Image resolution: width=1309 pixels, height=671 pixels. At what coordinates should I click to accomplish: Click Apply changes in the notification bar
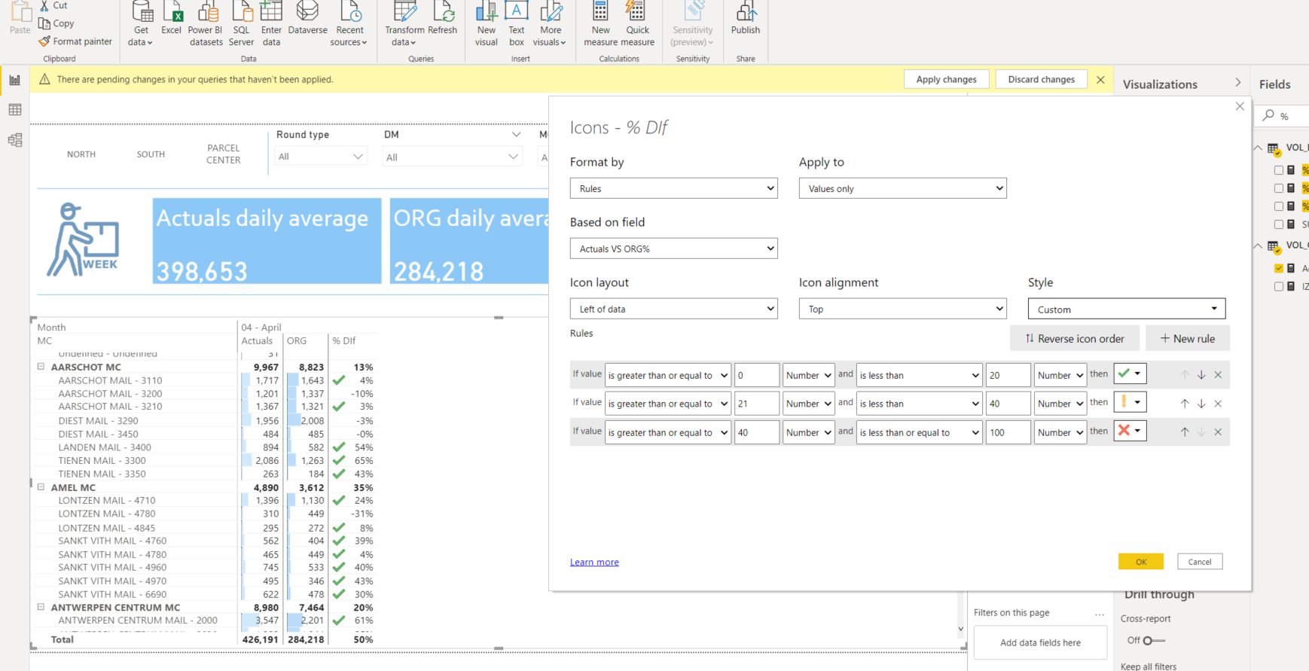pos(946,79)
